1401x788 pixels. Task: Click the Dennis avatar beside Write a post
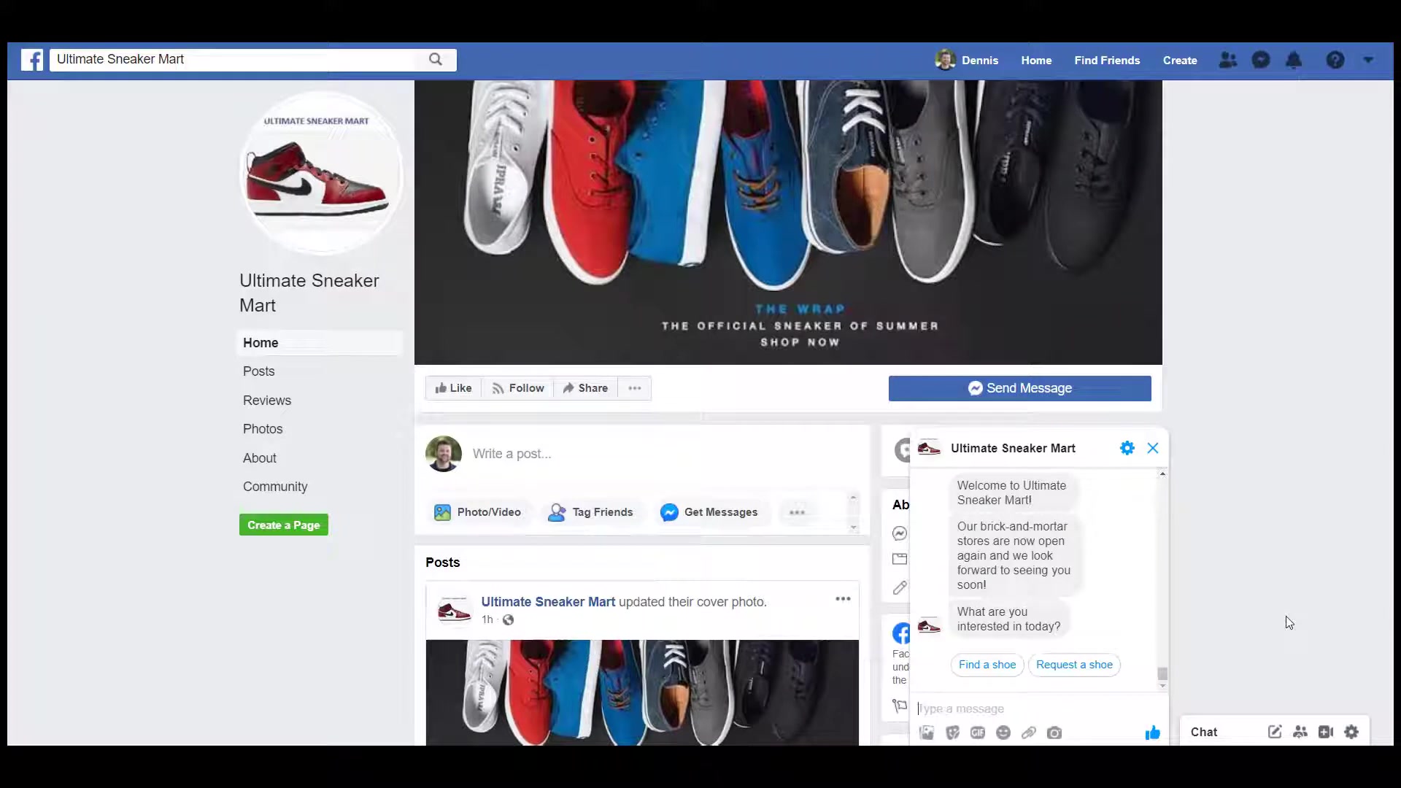(x=444, y=454)
